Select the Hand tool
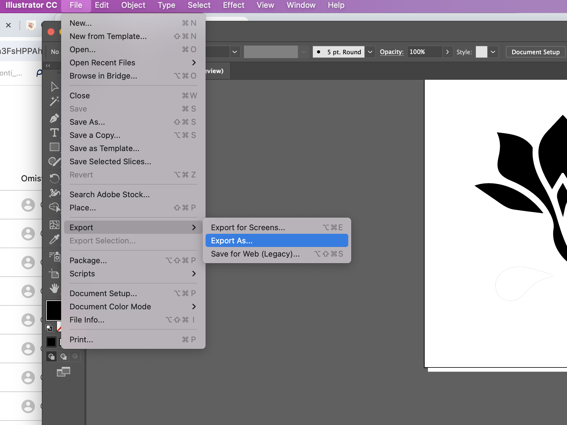 [x=54, y=288]
